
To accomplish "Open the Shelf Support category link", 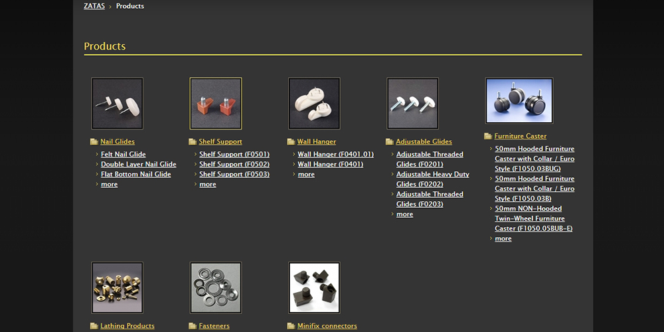I will point(220,141).
